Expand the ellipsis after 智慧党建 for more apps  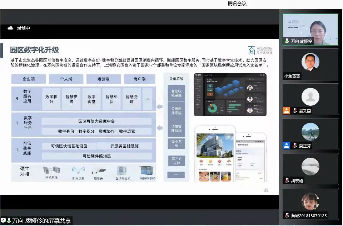tap(147, 99)
